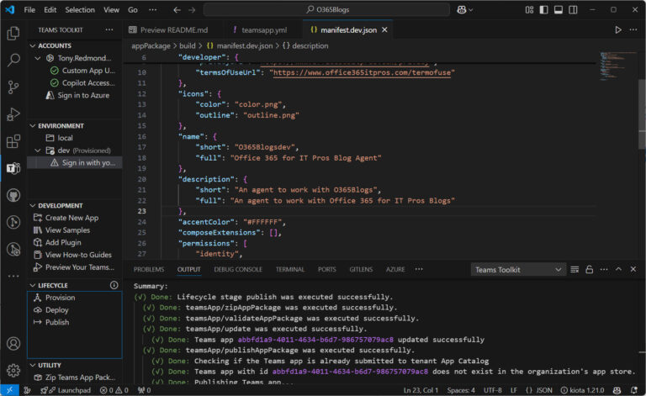This screenshot has width=646, height=396.
Task: Open the Run and Debug view
Action: click(13, 114)
